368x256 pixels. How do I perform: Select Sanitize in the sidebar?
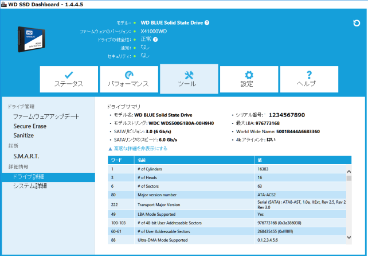click(x=24, y=135)
